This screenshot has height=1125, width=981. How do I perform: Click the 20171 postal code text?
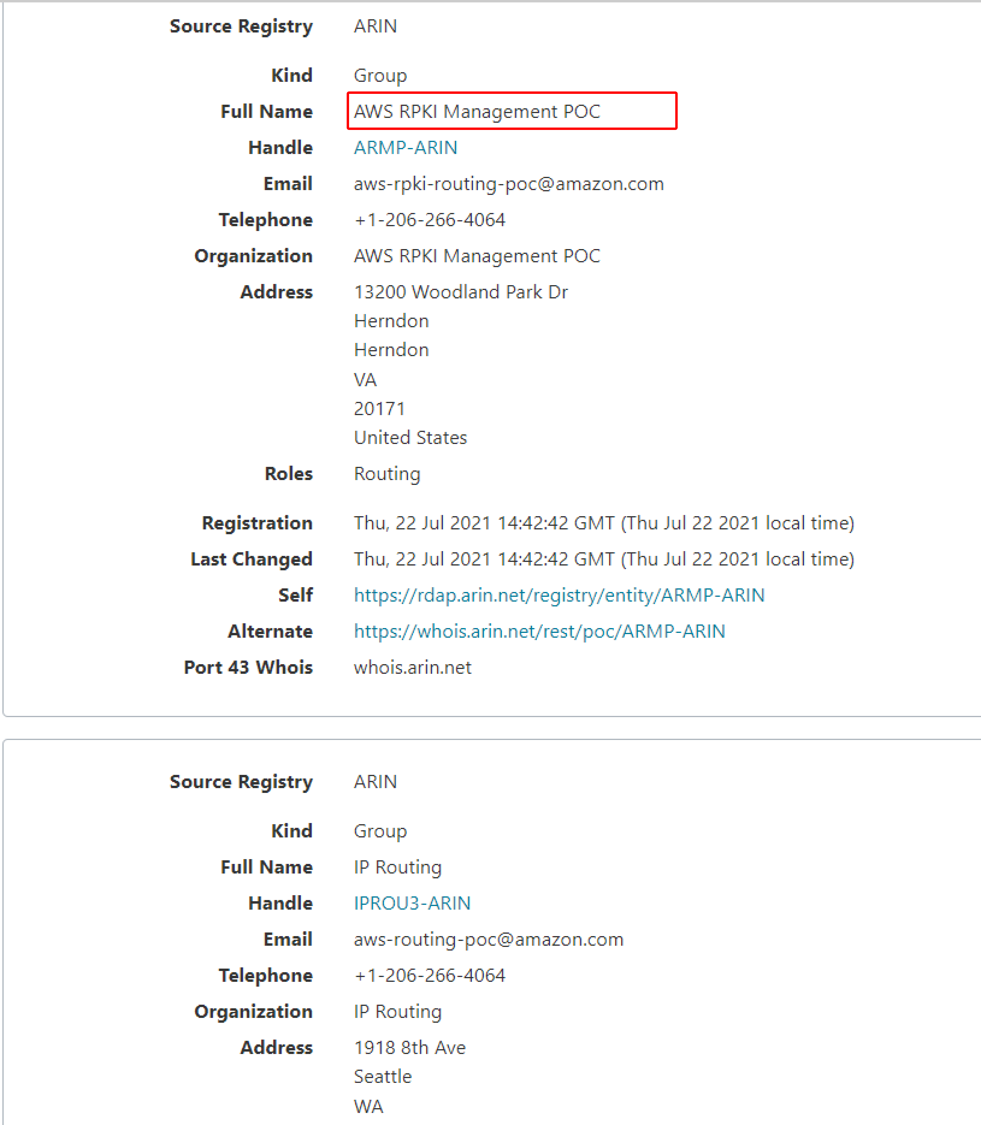(x=379, y=409)
